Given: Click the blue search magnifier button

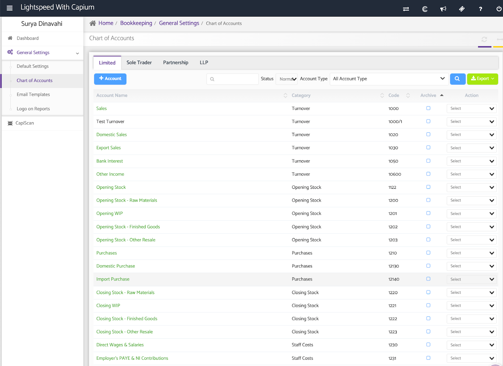Looking at the screenshot, I should pos(457,79).
